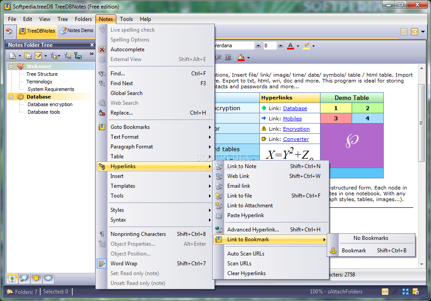431x301 pixels.
Task: Click the Autocomplete icon in Notes menu
Action: point(102,49)
